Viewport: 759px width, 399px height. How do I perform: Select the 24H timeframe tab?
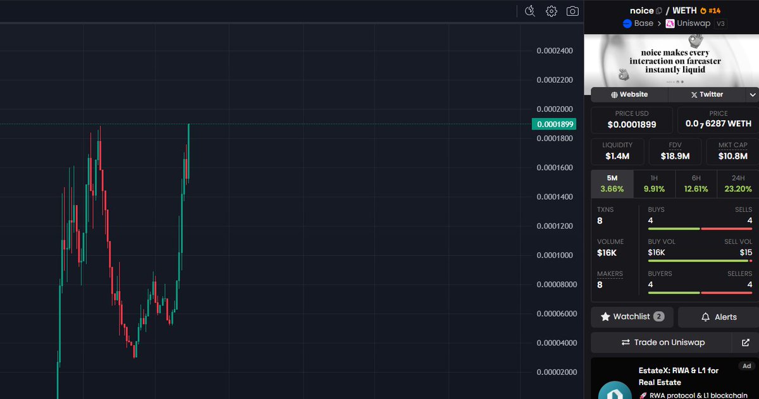(738, 183)
